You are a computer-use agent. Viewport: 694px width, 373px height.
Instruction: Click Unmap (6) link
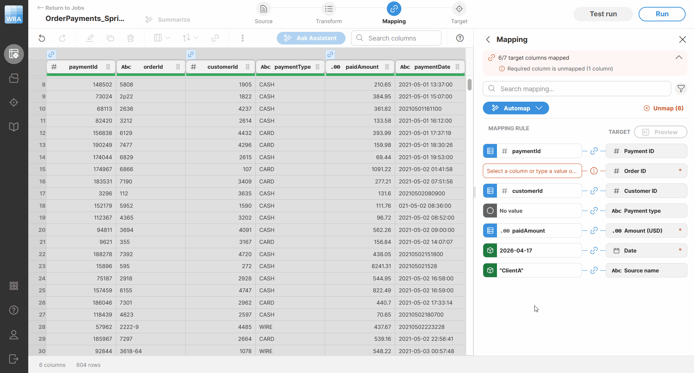click(664, 108)
